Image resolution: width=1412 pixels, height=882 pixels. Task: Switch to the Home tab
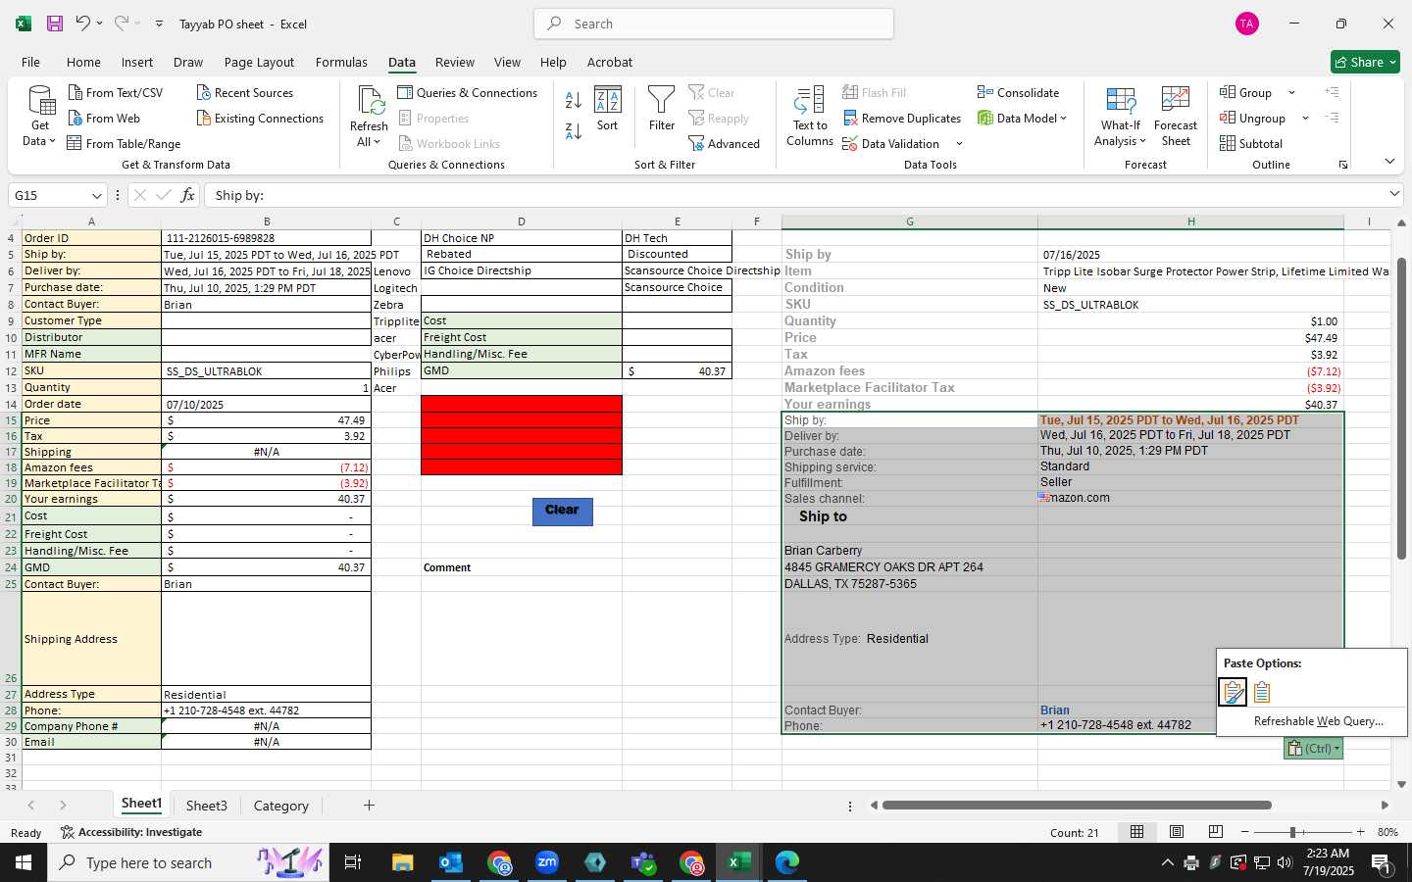click(x=83, y=62)
